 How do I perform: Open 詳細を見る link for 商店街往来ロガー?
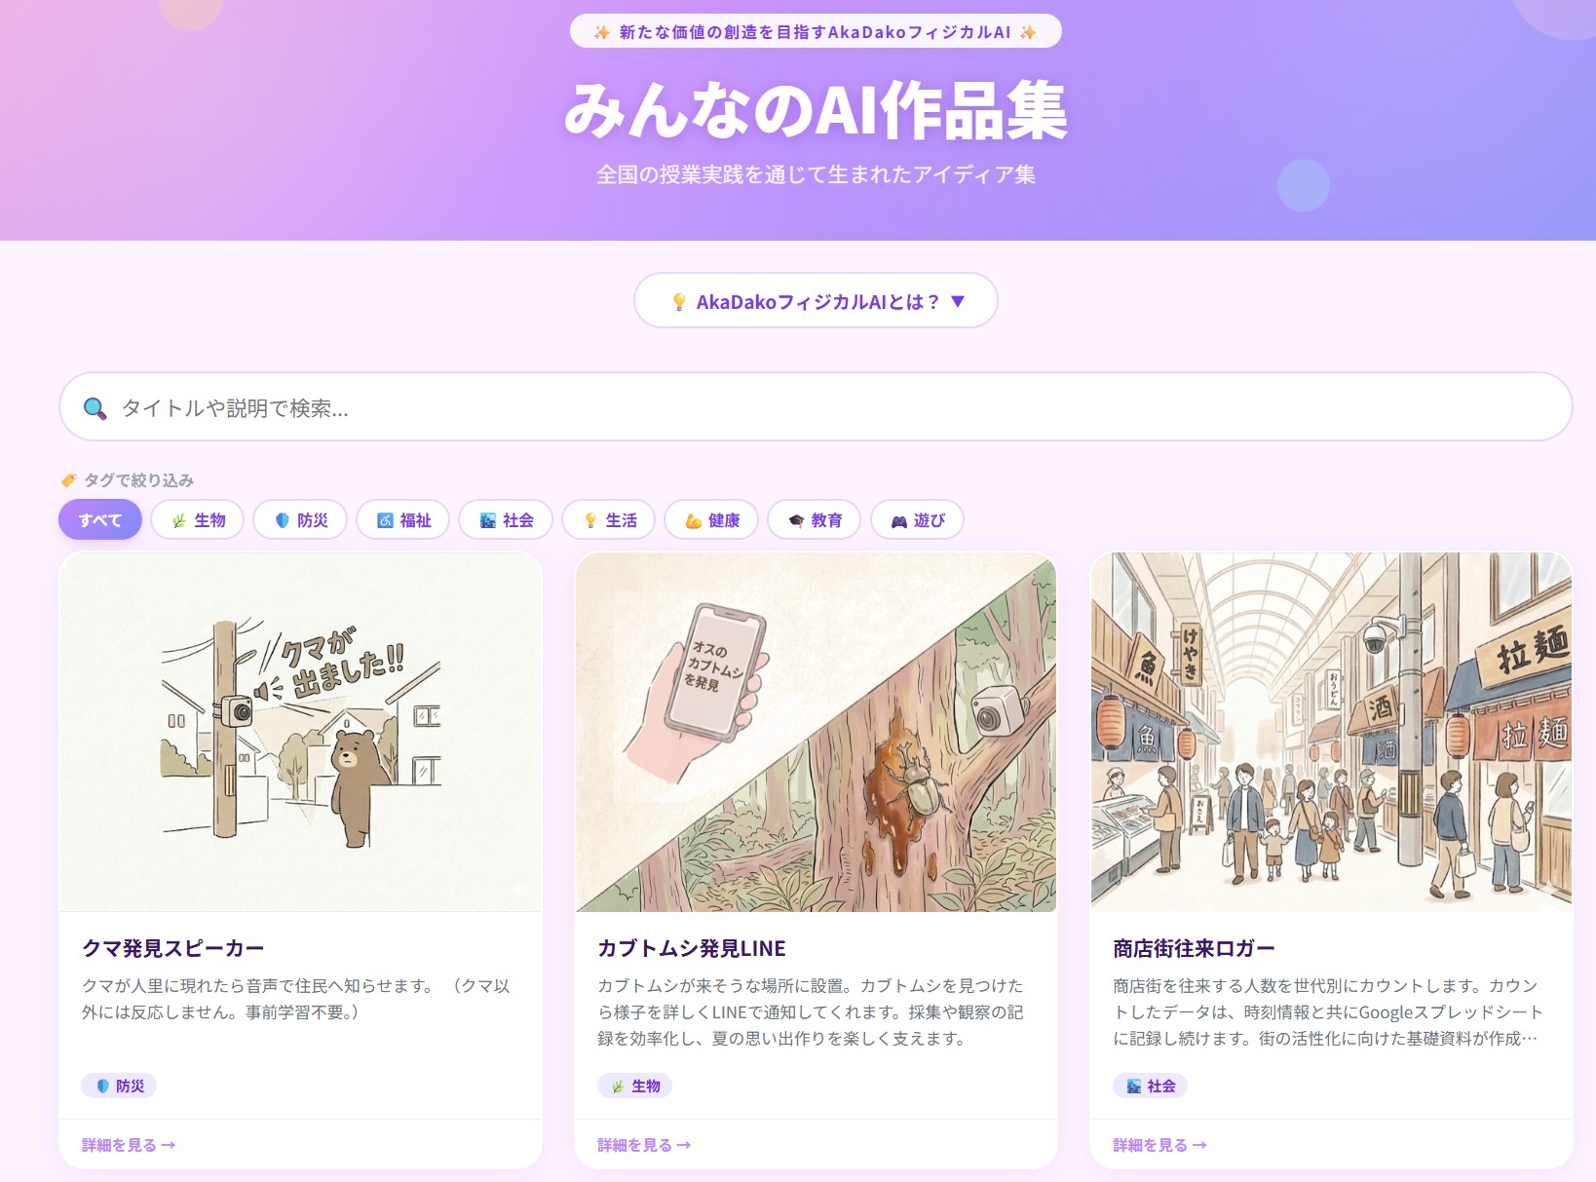(1159, 1145)
